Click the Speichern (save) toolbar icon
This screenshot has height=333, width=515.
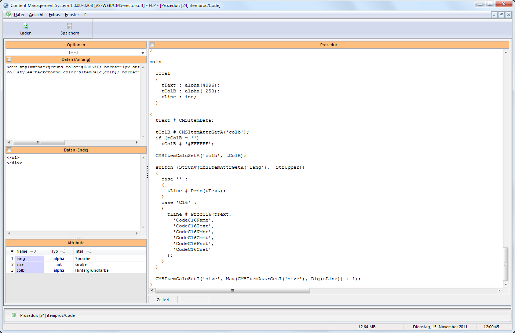coord(69,26)
